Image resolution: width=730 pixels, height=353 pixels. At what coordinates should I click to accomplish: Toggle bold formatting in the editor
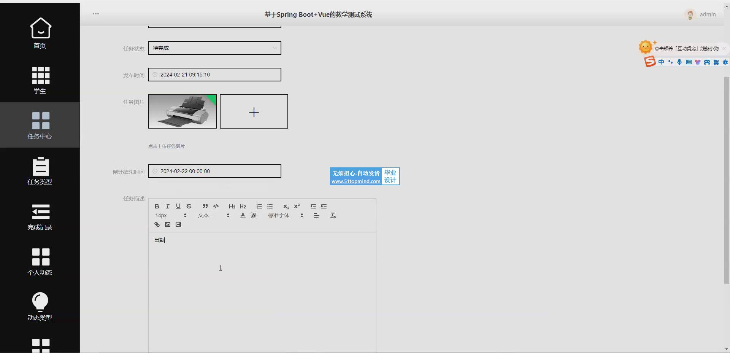[157, 206]
